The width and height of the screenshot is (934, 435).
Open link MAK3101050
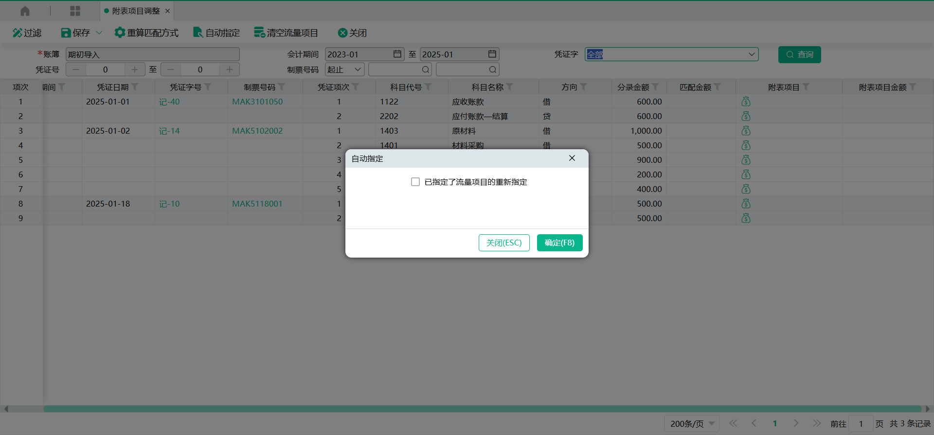pos(257,102)
